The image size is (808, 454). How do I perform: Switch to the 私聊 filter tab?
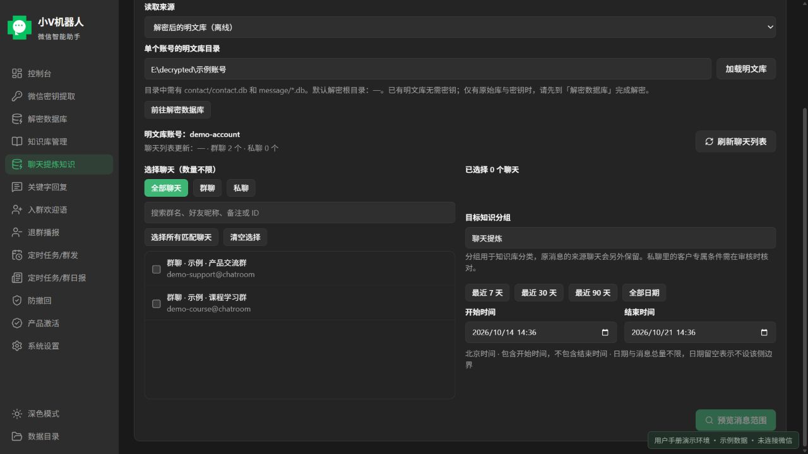click(241, 188)
